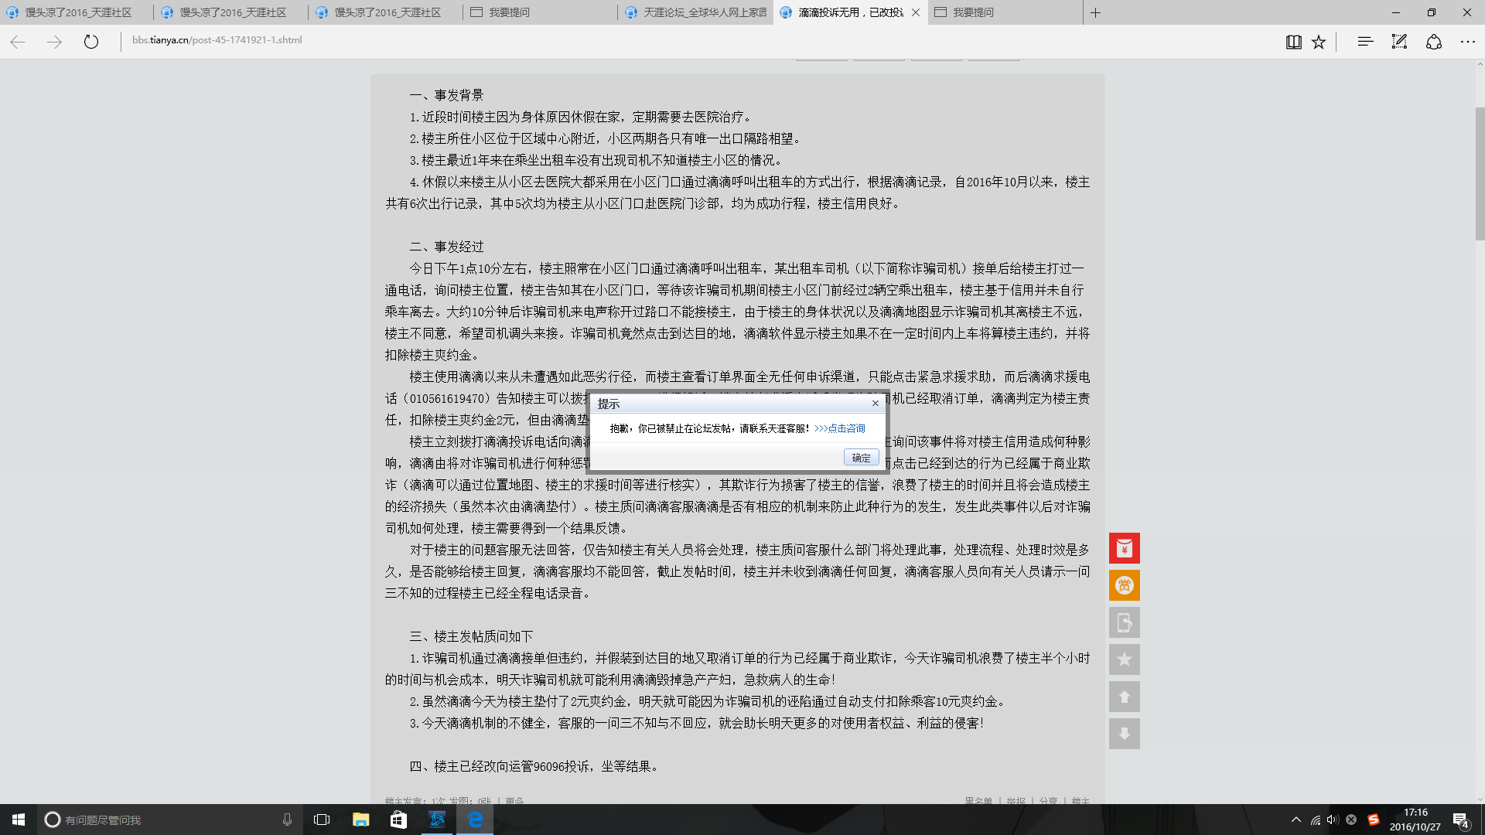This screenshot has height=835, width=1485.
Task: Open the Edge more actions menu
Action: (1468, 42)
